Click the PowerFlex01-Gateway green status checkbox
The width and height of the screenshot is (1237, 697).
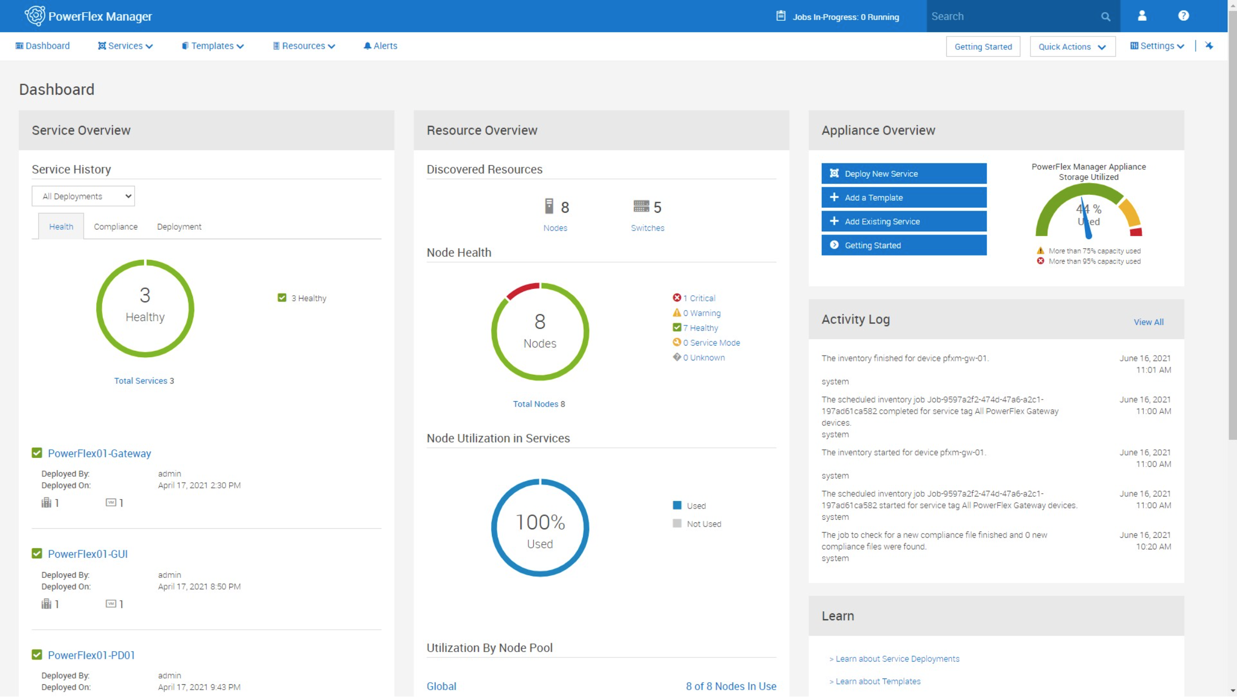(x=37, y=453)
